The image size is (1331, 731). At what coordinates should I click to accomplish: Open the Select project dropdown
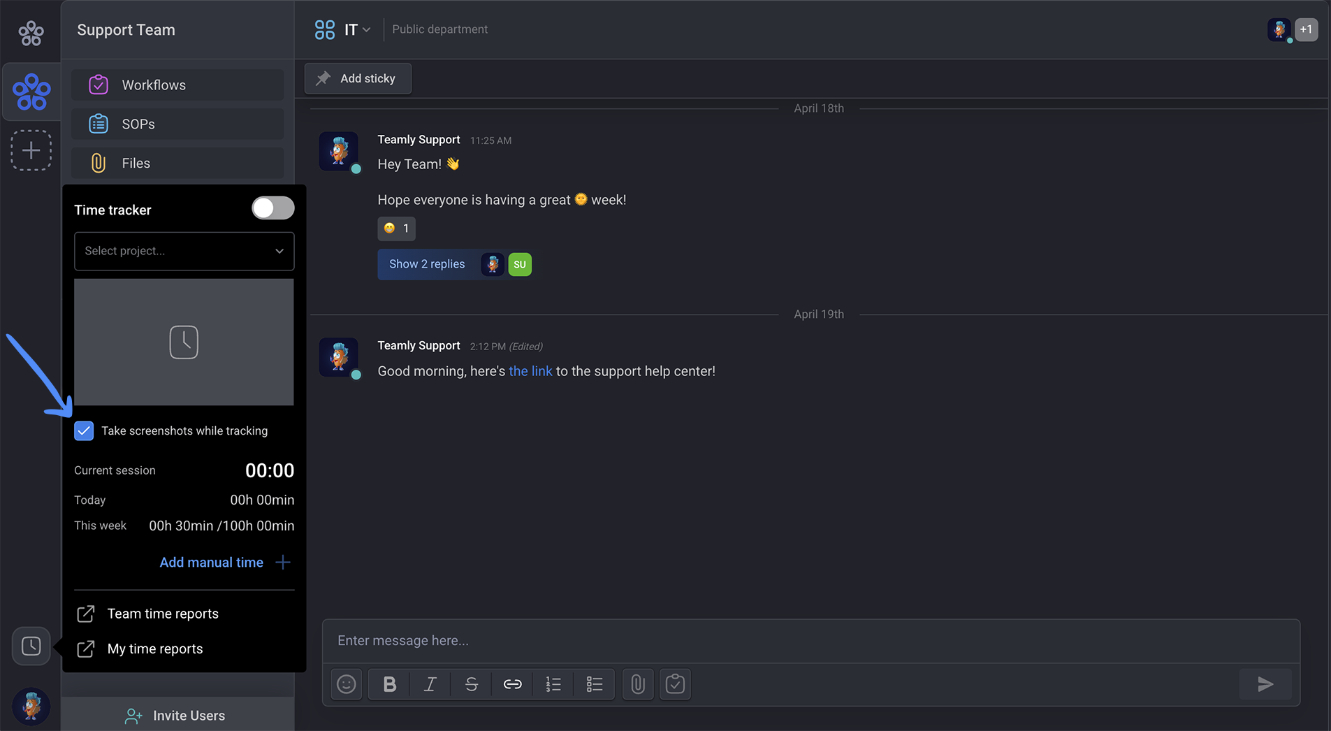click(x=184, y=251)
